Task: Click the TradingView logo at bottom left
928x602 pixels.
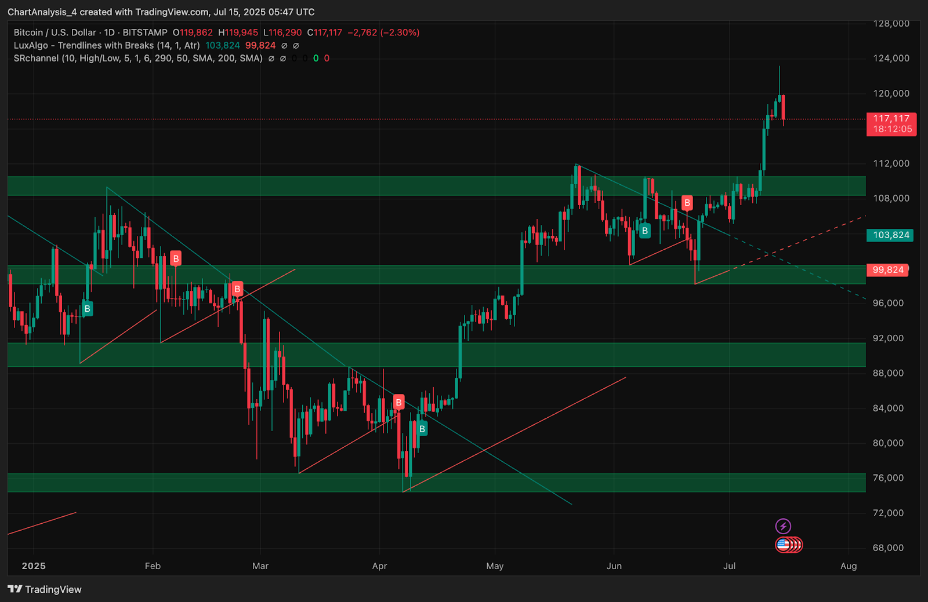Action: pyautogui.click(x=45, y=589)
